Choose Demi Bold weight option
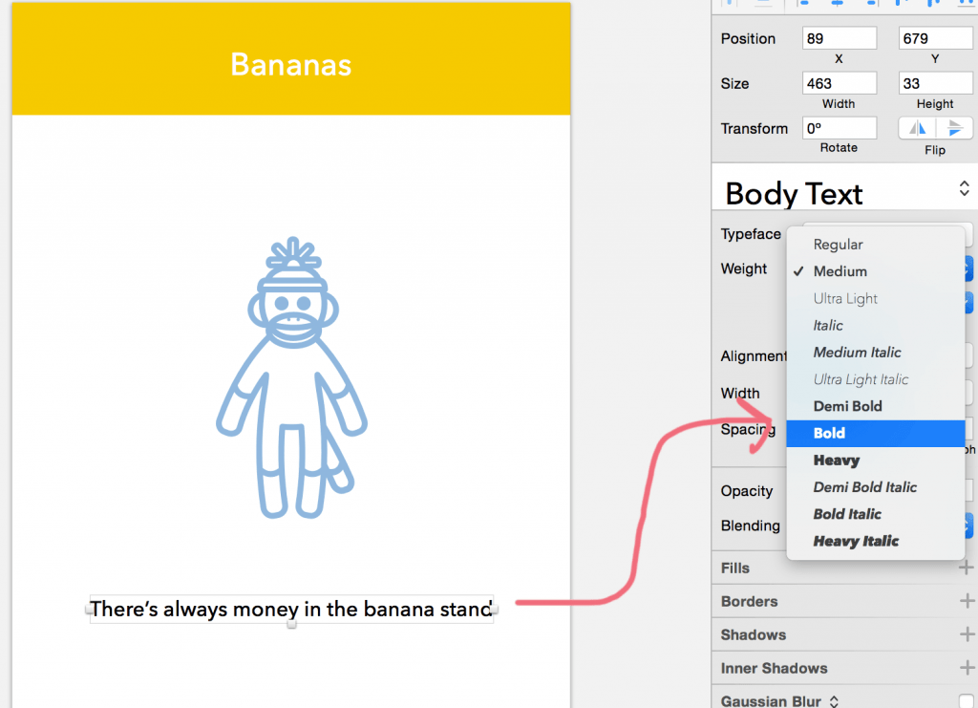 (847, 406)
